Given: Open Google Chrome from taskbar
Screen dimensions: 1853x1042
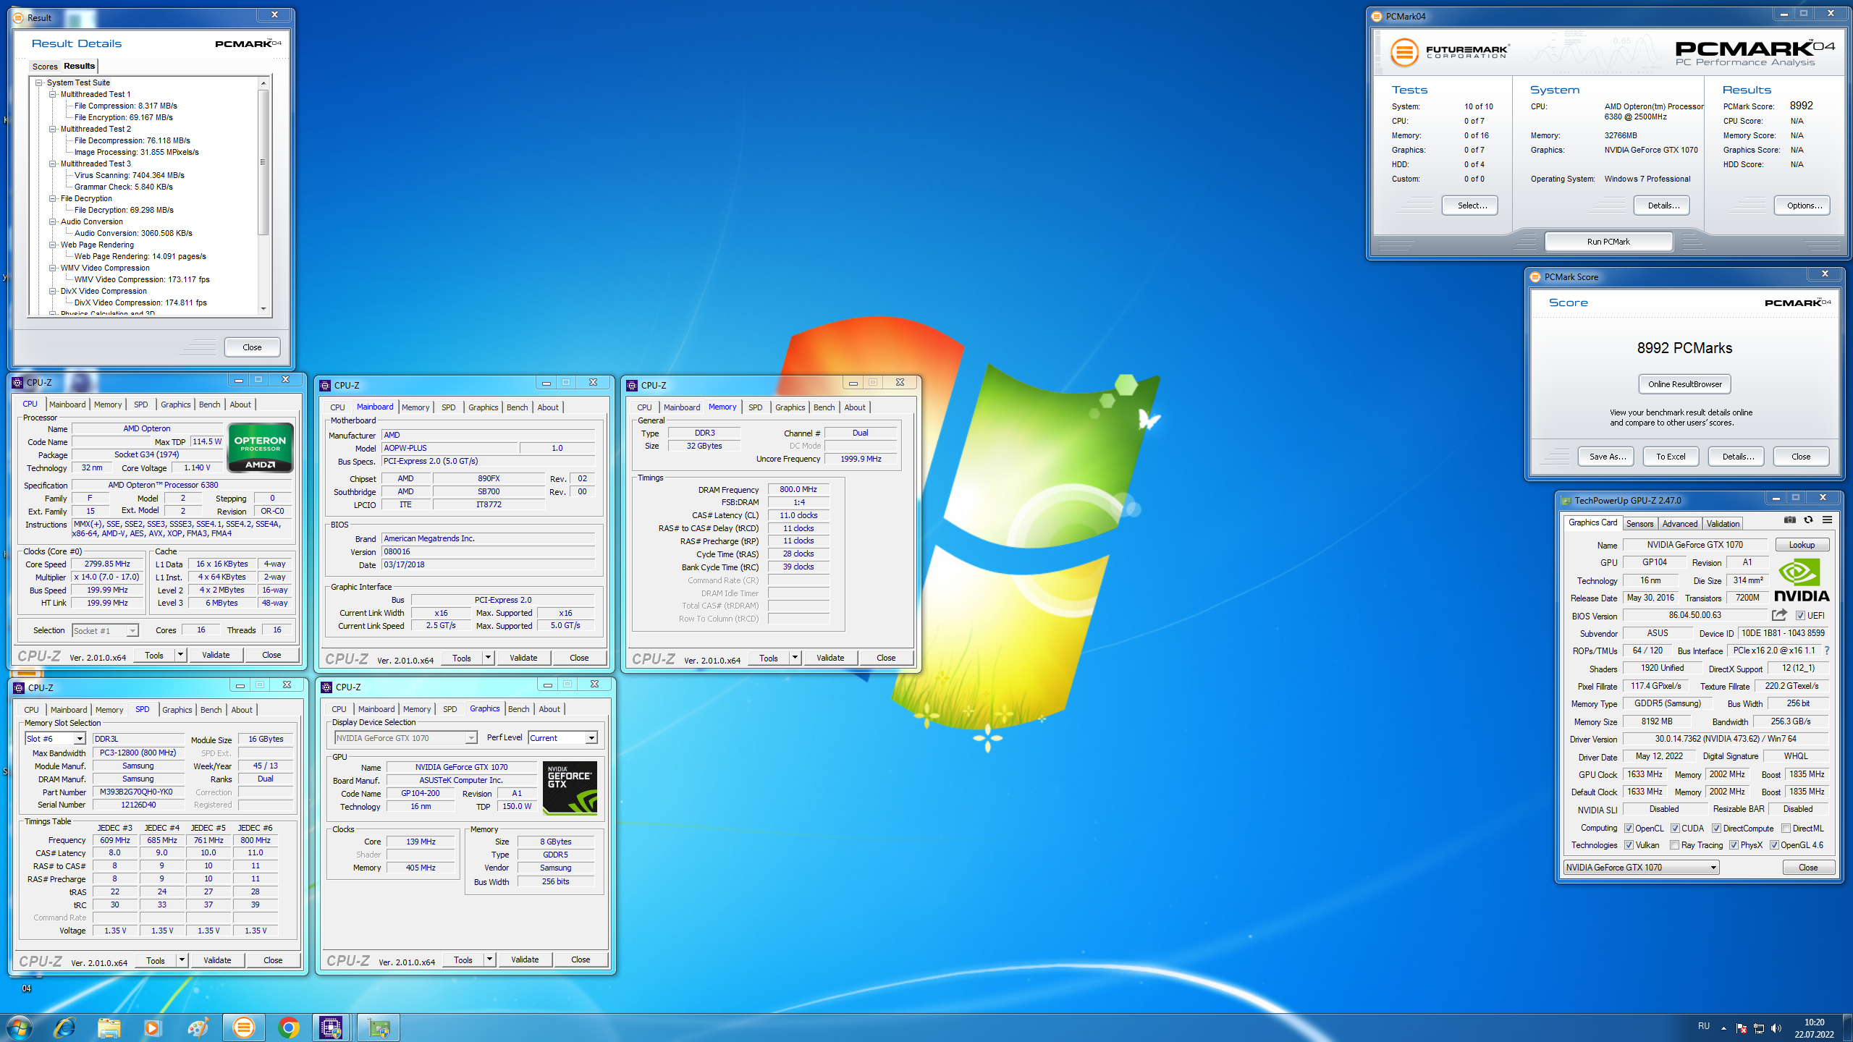Looking at the screenshot, I should pos(289,1028).
